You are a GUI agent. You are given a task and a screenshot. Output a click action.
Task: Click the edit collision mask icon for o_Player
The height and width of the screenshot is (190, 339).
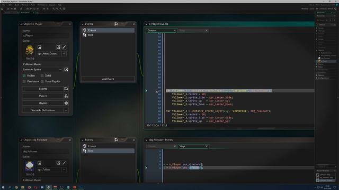click(x=66, y=70)
